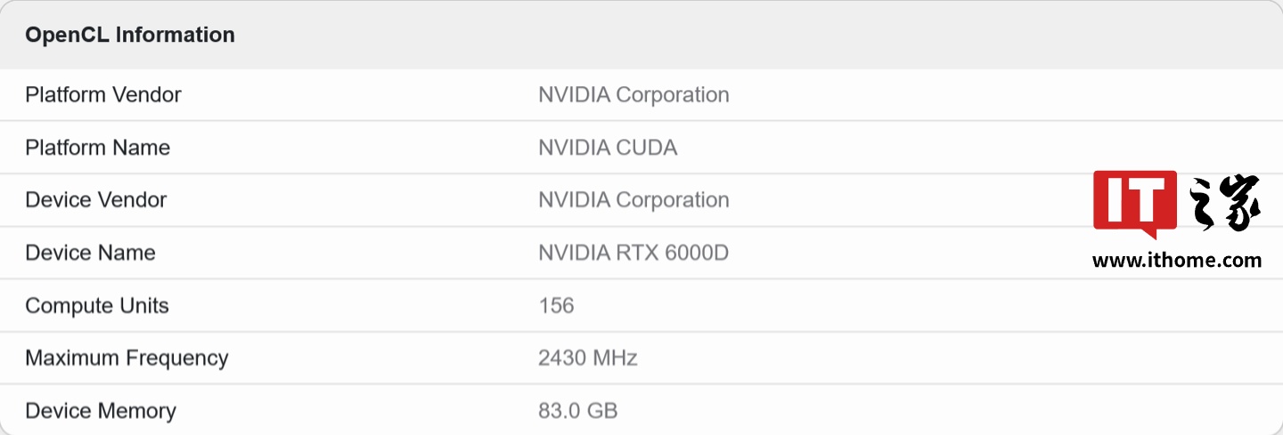Click NVIDIA Corporation value in Platform Vendor row
Image resolution: width=1283 pixels, height=435 pixels.
(633, 94)
